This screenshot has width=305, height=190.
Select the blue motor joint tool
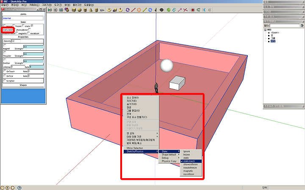150,10
